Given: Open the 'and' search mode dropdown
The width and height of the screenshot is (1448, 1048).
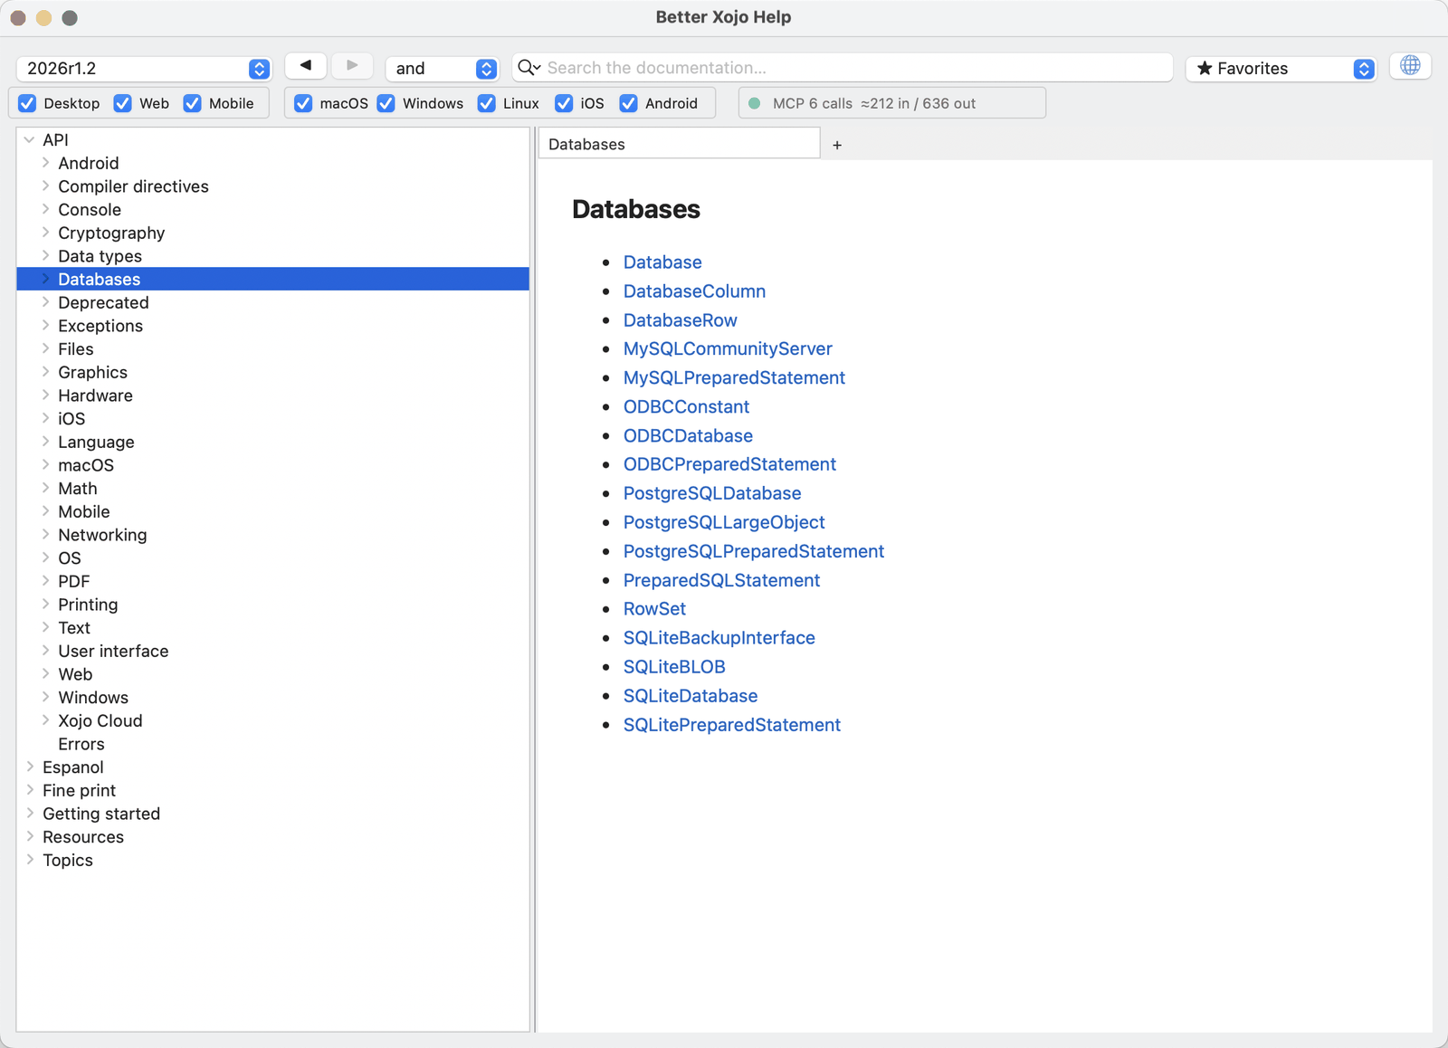Looking at the screenshot, I should (442, 69).
